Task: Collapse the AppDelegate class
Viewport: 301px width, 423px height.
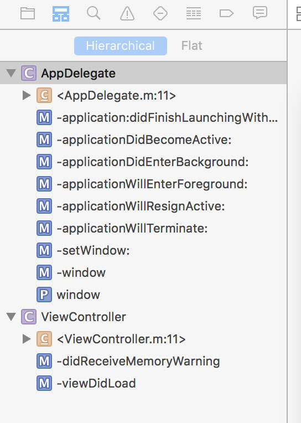Action: point(11,73)
